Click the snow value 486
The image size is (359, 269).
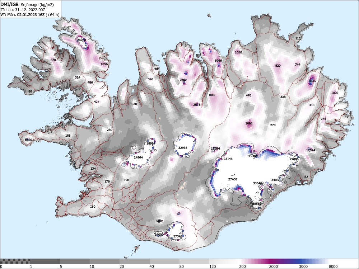pyautogui.click(x=90, y=82)
